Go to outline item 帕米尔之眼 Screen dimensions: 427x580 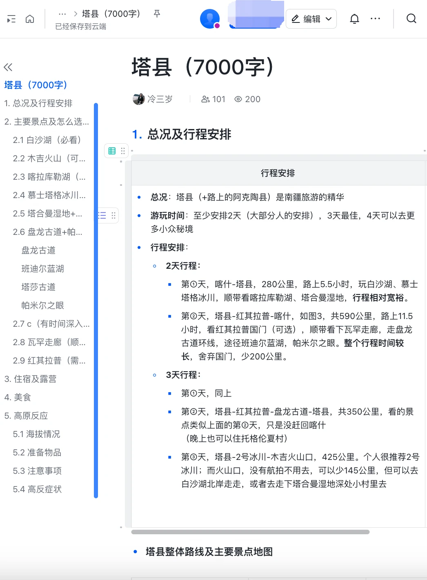(x=43, y=306)
